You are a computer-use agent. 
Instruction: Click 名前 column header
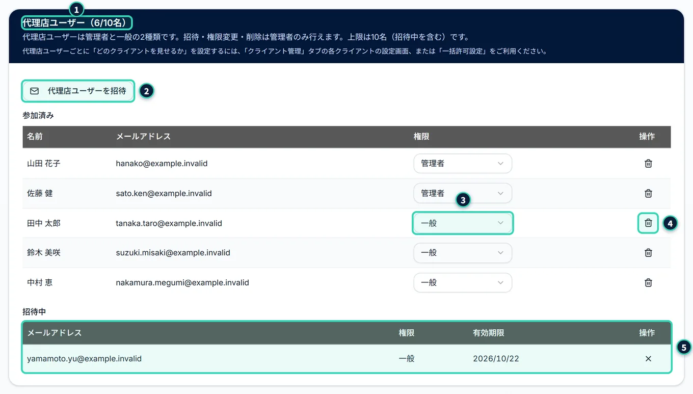(35, 137)
